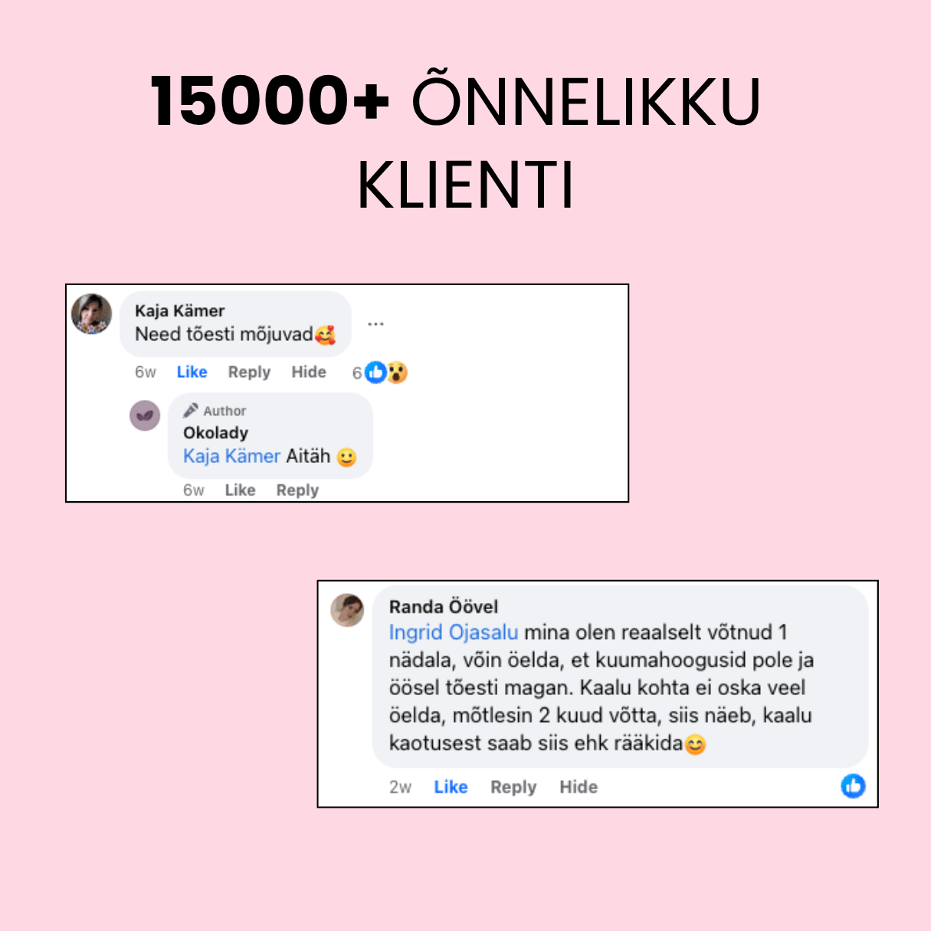This screenshot has width=931, height=931.
Task: Like Randa Öövel's comment
Action: 451,787
